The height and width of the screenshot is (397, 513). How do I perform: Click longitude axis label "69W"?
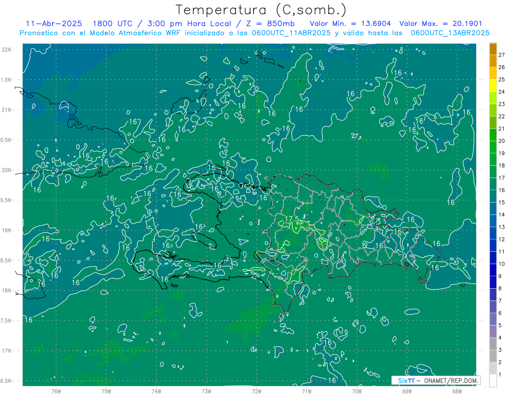coord(407,391)
